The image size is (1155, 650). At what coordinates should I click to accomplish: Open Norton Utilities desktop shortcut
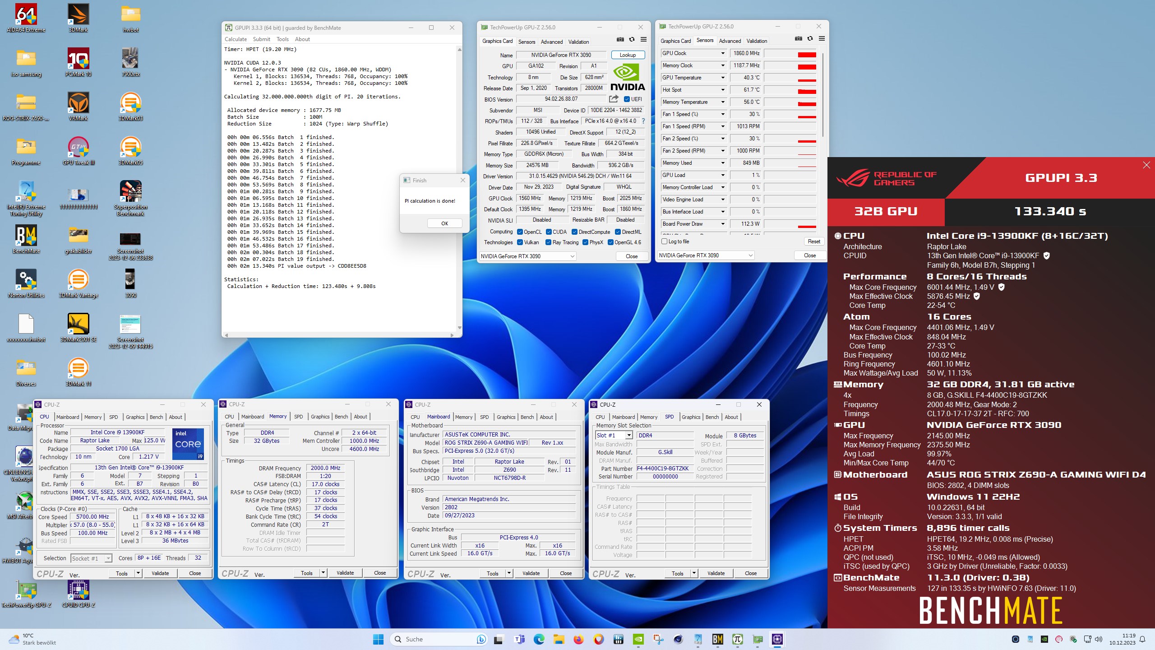pos(26,283)
